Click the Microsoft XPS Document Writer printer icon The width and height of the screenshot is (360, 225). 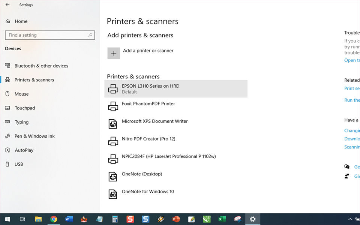[x=113, y=124]
